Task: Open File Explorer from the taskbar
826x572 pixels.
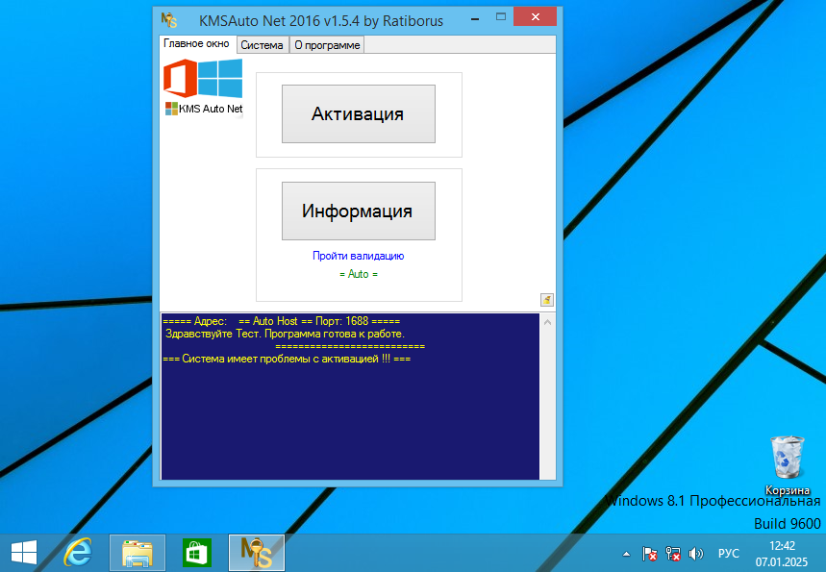Action: point(137,553)
